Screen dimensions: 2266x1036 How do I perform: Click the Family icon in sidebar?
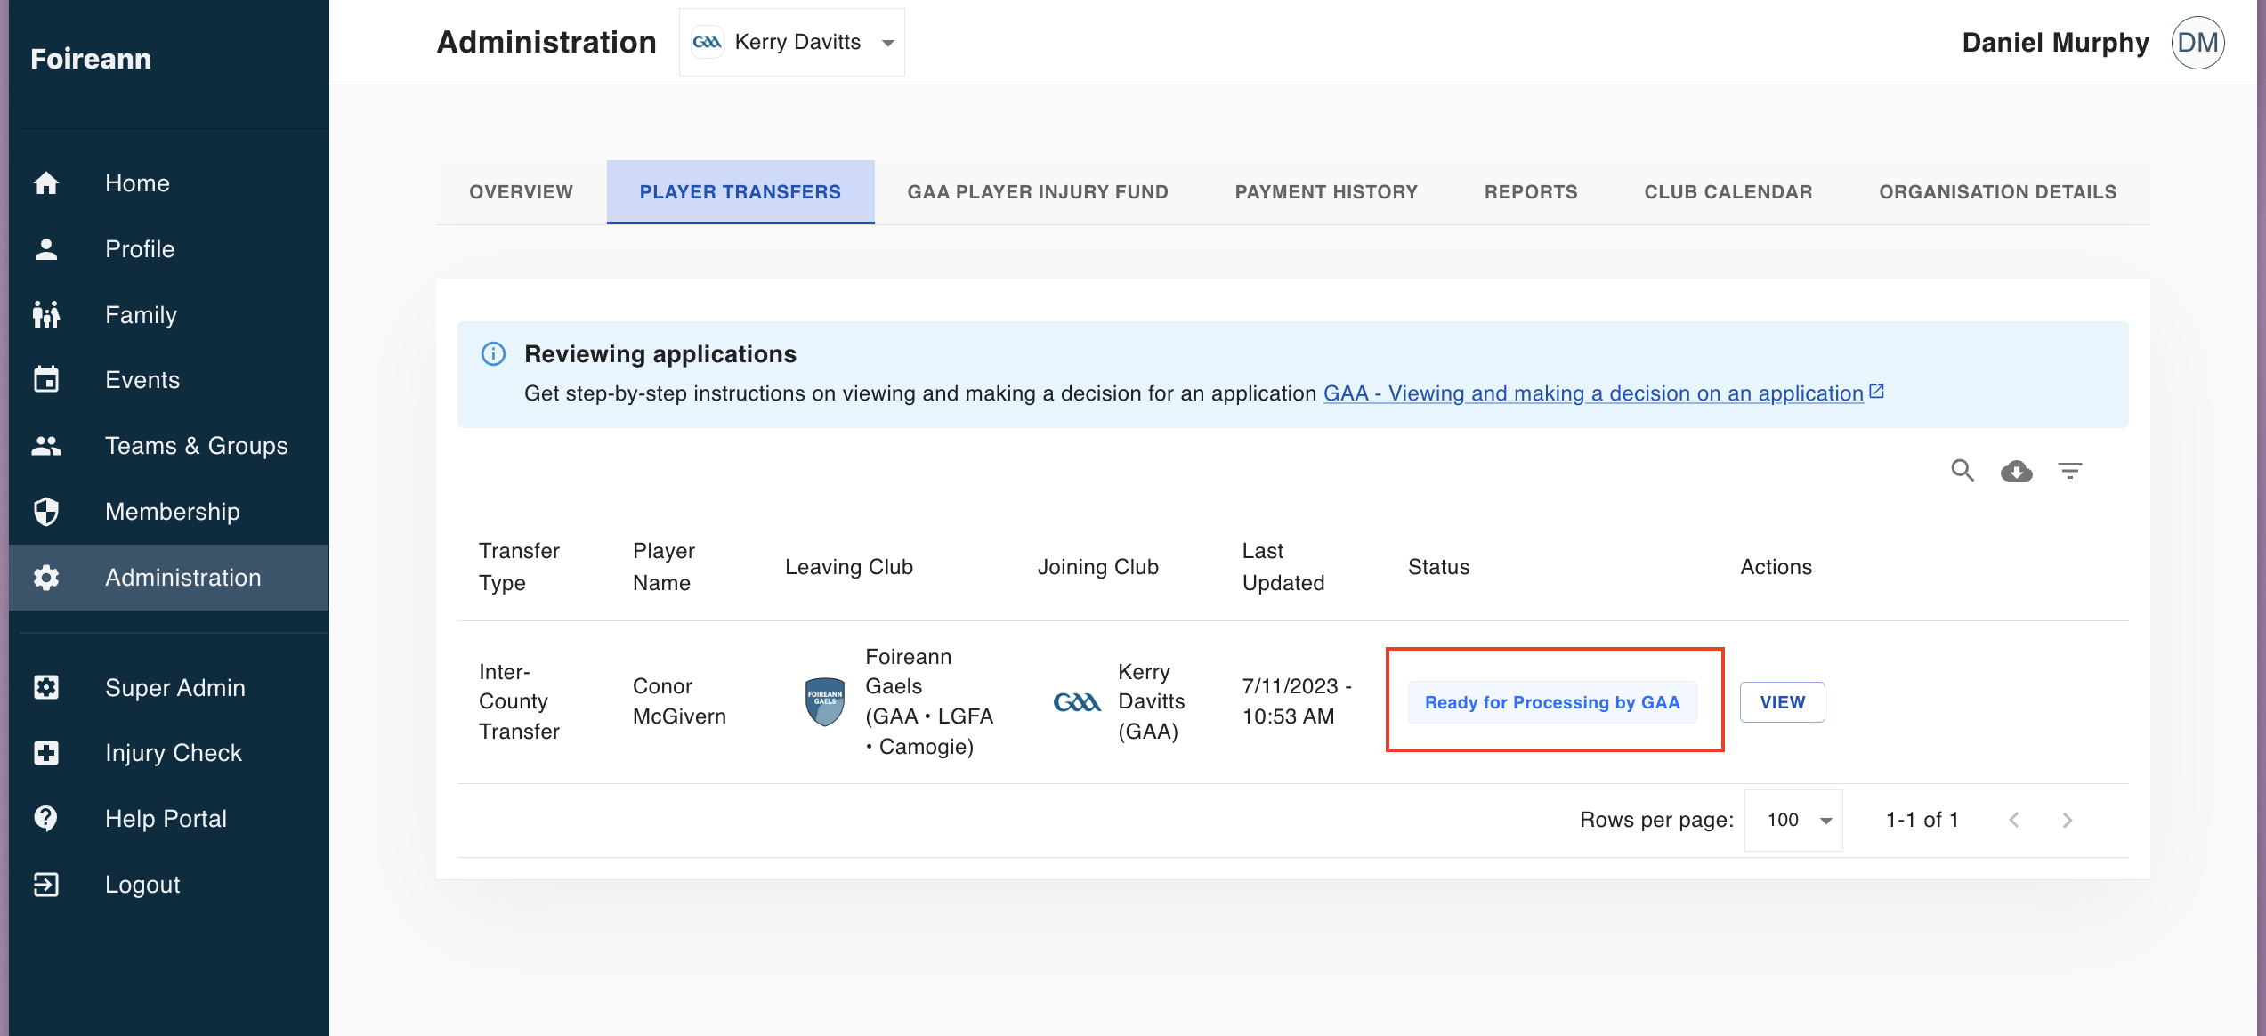(46, 314)
